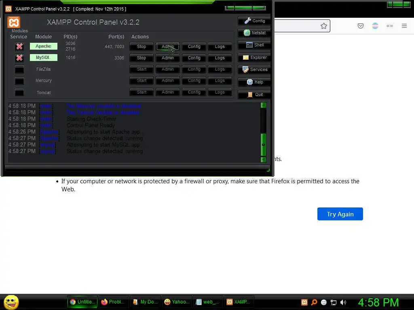Click the Try Again button in Firefox
The width and height of the screenshot is (414, 310).
[340, 214]
